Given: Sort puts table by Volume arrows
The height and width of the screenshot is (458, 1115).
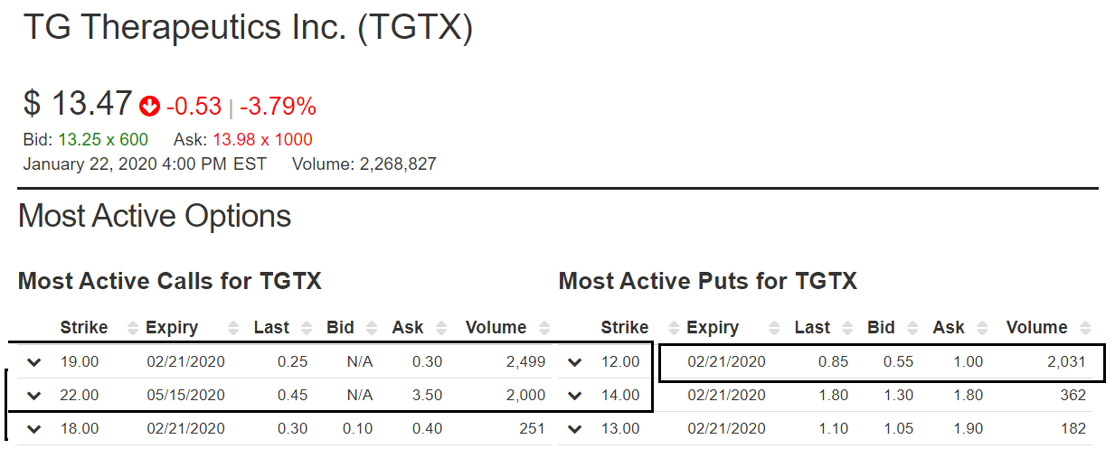Looking at the screenshot, I should coord(1085,328).
